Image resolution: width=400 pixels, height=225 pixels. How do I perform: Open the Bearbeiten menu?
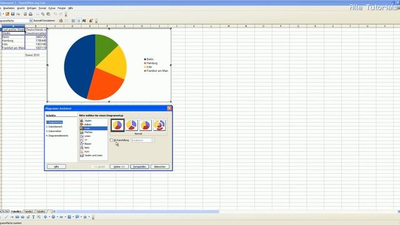tap(9, 8)
